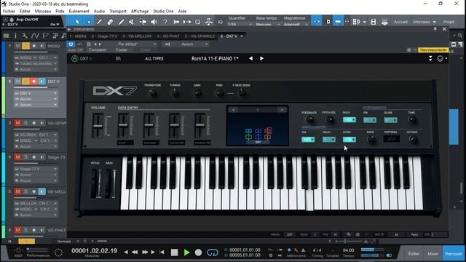
Task: Open track inspector info icon
Action: coord(15,36)
